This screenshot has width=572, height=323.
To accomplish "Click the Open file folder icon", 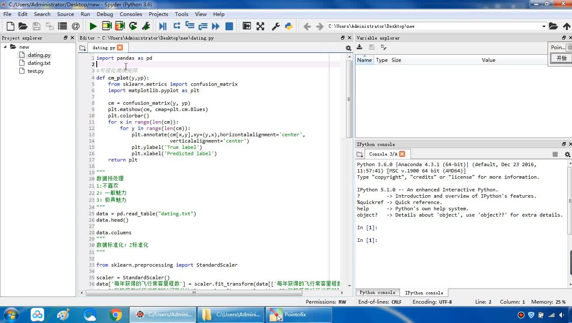I will 23,26.
